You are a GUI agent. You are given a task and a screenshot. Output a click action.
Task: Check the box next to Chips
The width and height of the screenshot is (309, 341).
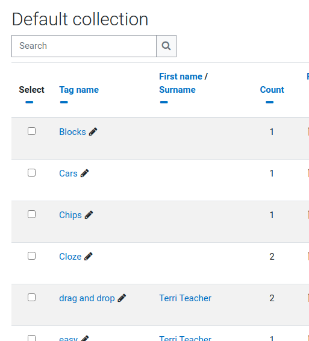[31, 214]
